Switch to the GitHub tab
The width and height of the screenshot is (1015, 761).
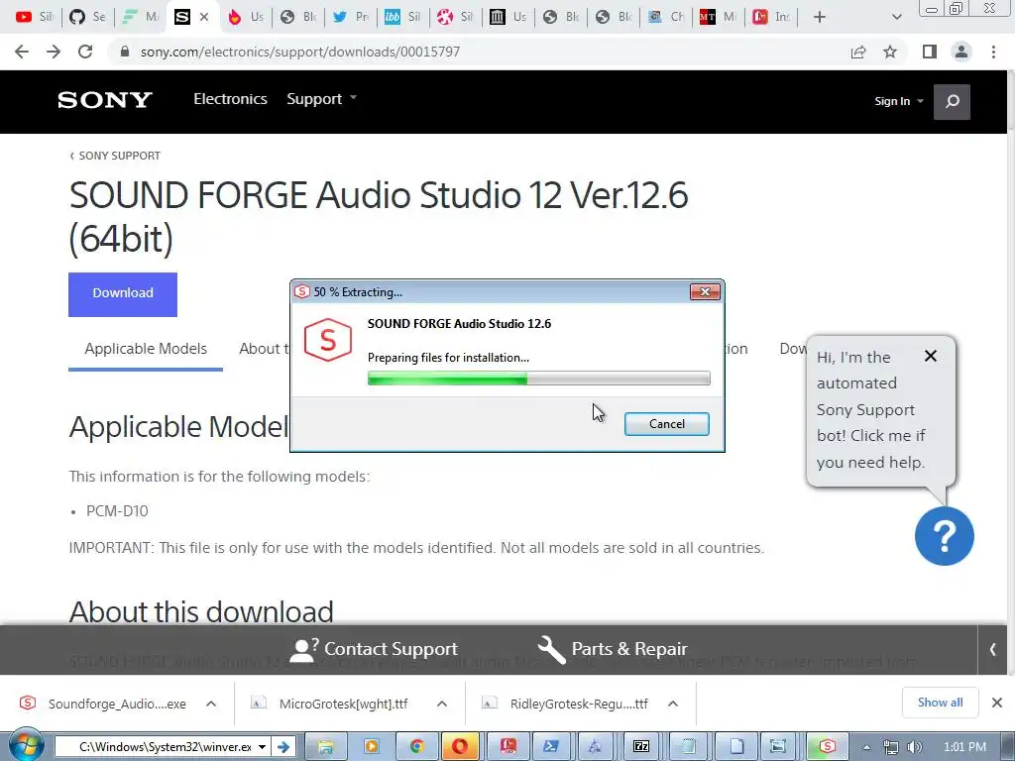pyautogui.click(x=87, y=17)
